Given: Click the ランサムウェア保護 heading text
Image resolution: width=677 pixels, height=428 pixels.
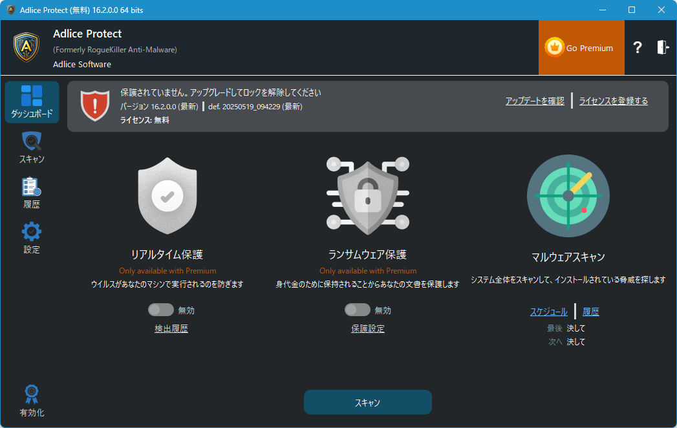Looking at the screenshot, I should pos(368,255).
